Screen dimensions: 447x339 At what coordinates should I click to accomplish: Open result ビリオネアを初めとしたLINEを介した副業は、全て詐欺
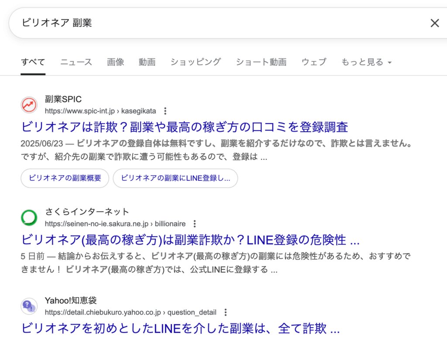click(180, 329)
